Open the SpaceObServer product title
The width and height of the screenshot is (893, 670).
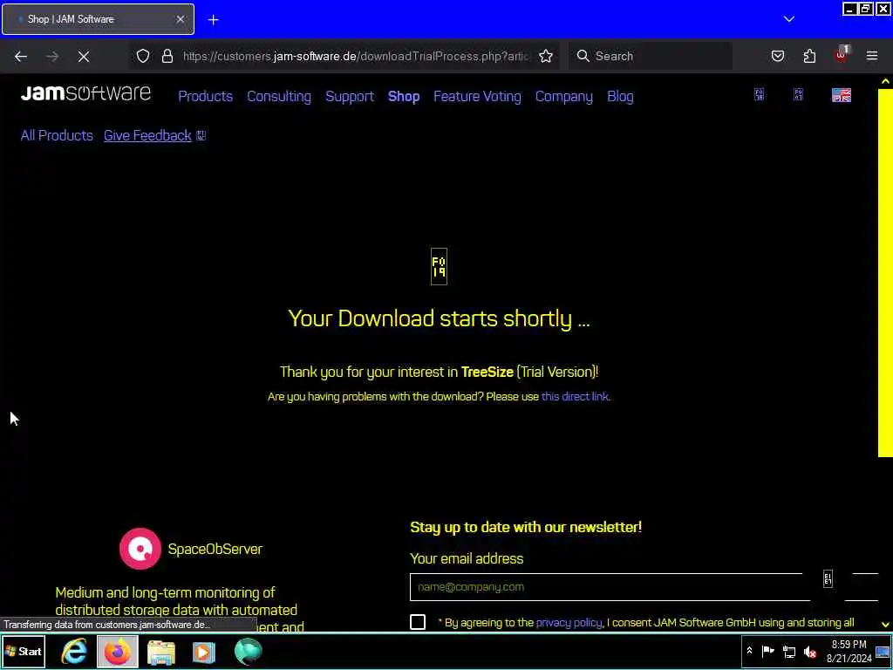click(215, 549)
